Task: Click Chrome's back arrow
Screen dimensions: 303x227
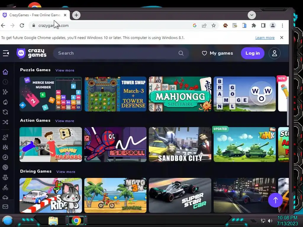Action: [x=3, y=25]
